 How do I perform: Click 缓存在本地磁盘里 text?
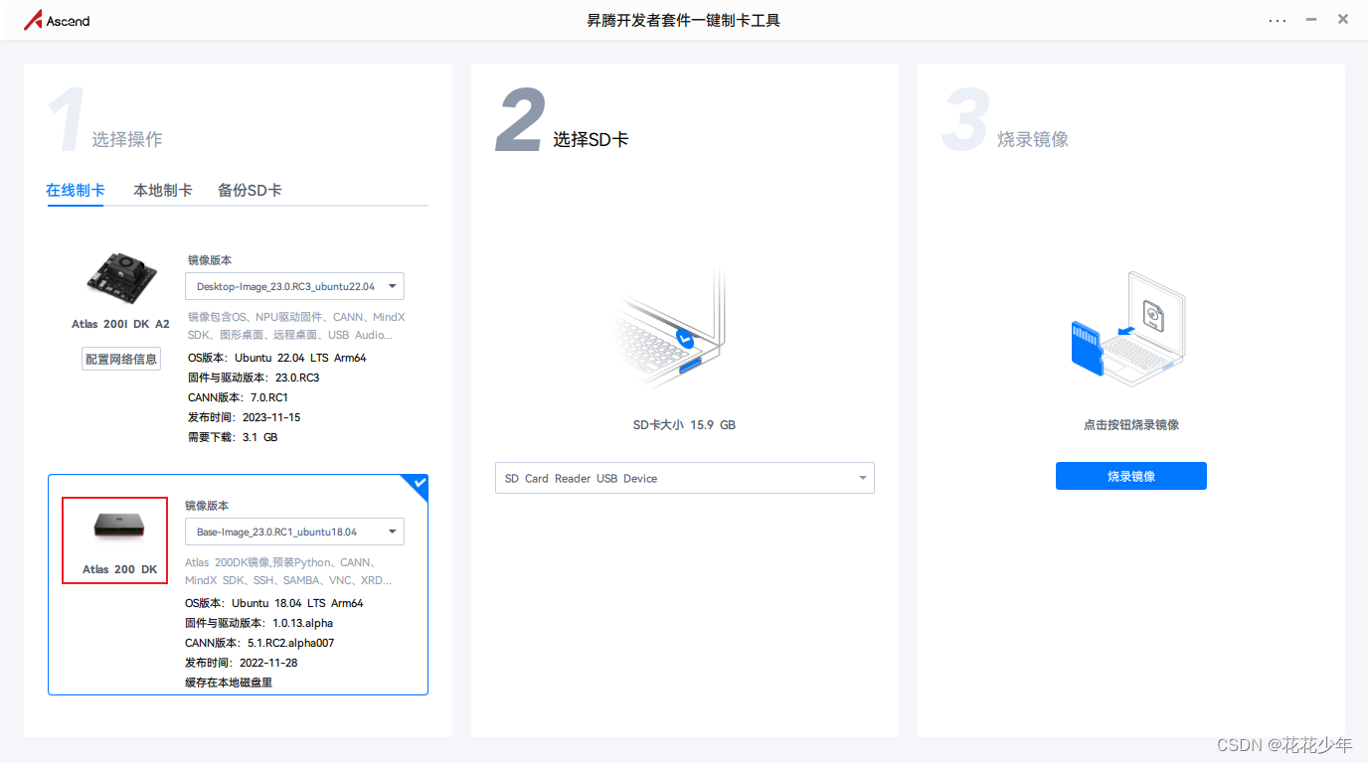pyautogui.click(x=229, y=683)
